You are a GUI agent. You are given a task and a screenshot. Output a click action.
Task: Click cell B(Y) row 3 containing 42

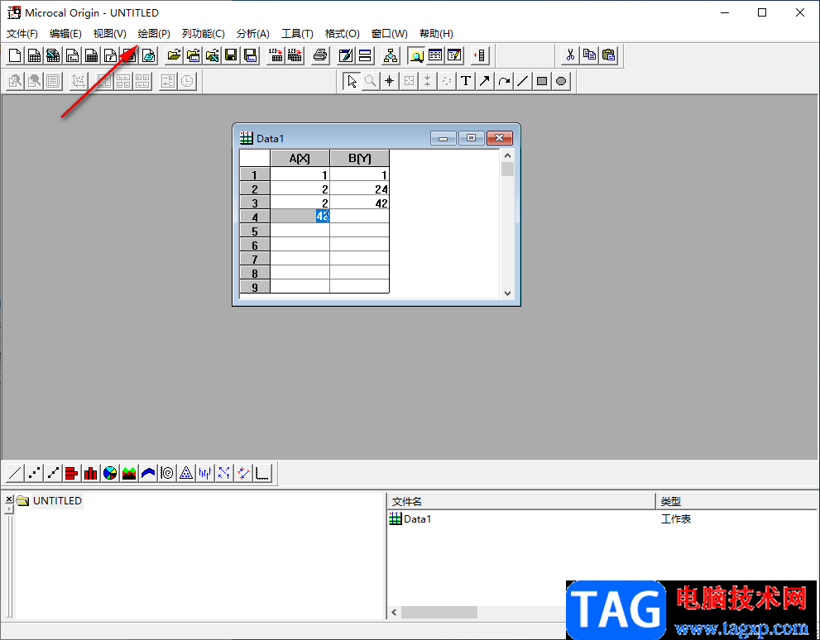click(360, 203)
